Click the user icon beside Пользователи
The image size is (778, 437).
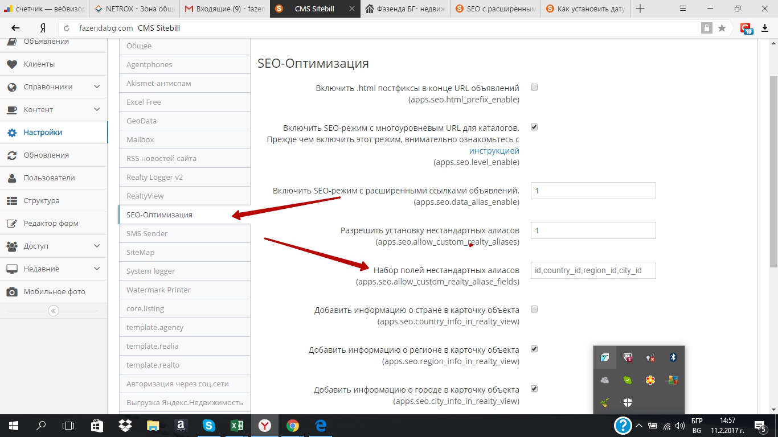point(12,178)
